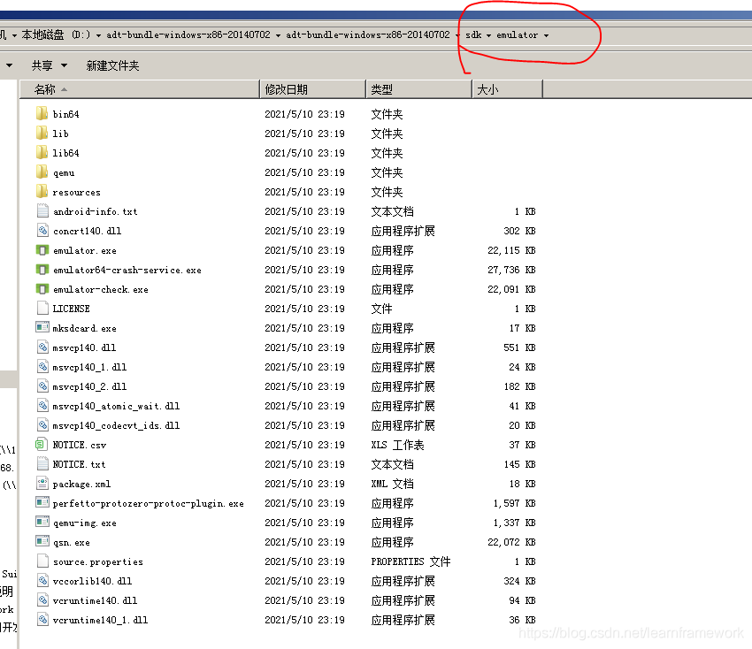This screenshot has height=649, width=752.
Task: Select the lib folder icon
Action: [42, 133]
